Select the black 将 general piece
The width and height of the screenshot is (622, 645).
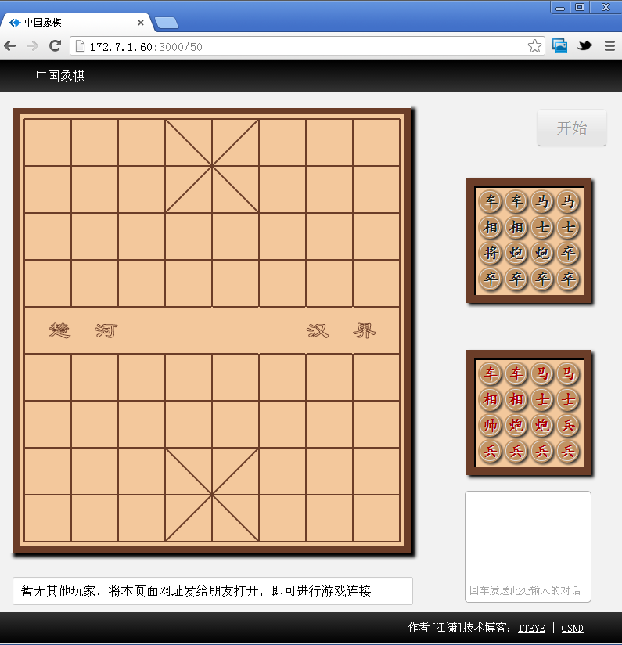tap(491, 253)
